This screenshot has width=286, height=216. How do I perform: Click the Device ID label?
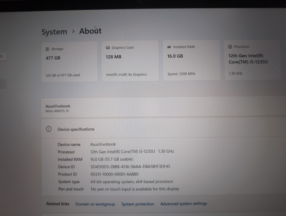(x=66, y=167)
